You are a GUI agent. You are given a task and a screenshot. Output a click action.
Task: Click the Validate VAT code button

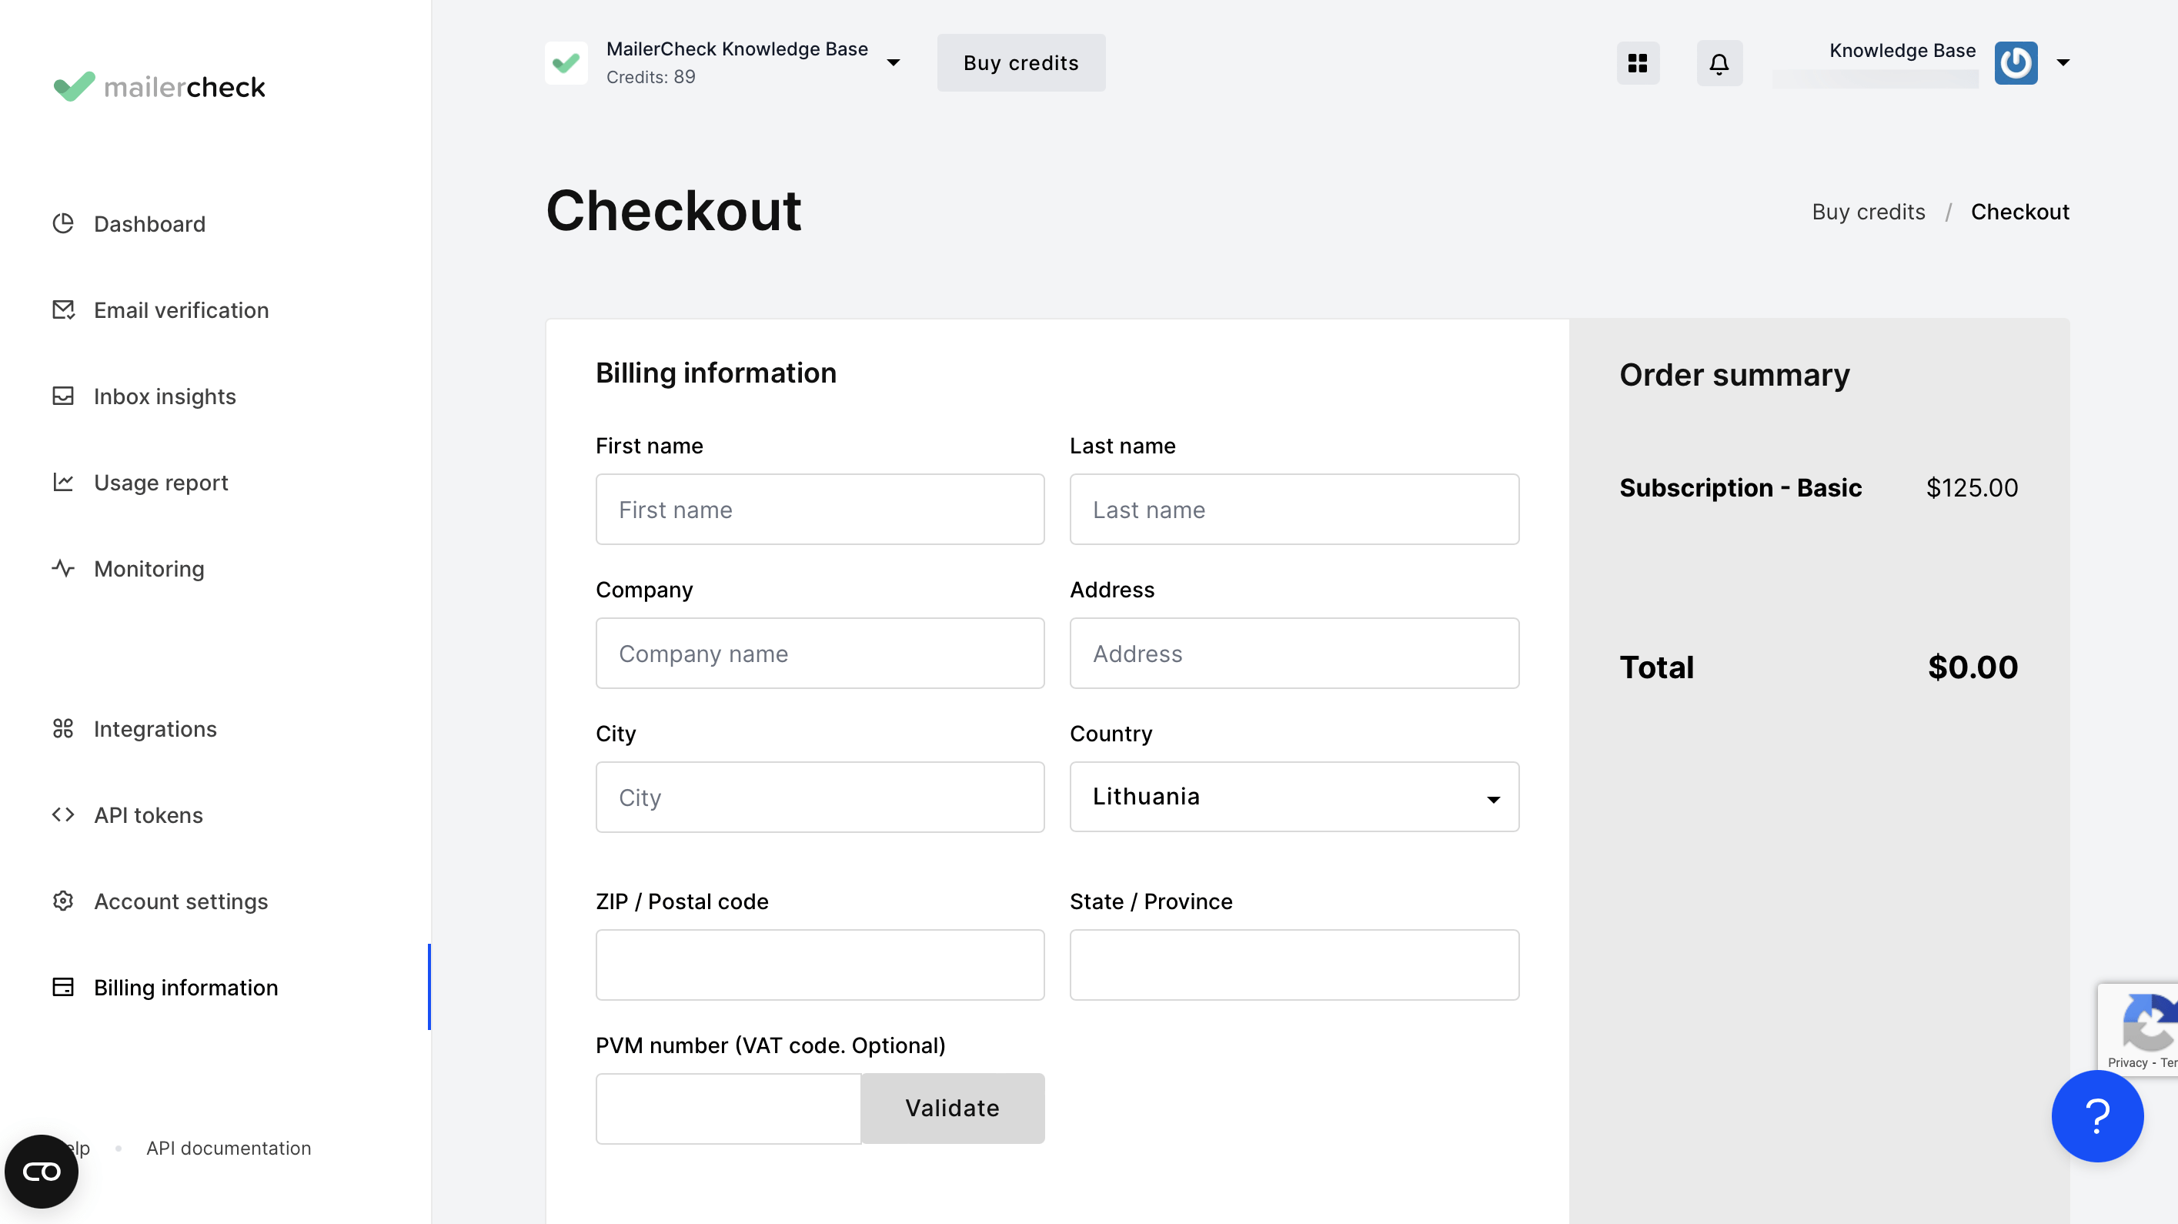[951, 1107]
